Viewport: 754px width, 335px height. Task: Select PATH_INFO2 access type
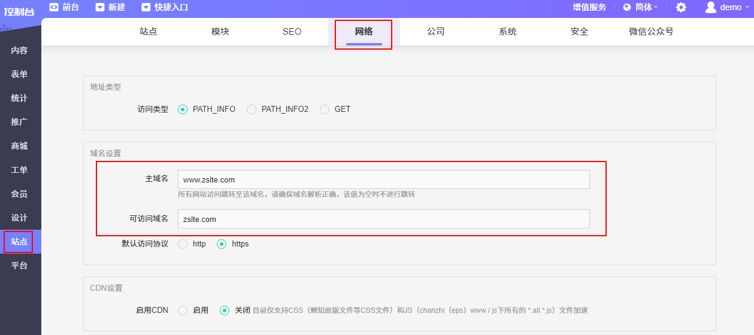point(252,109)
